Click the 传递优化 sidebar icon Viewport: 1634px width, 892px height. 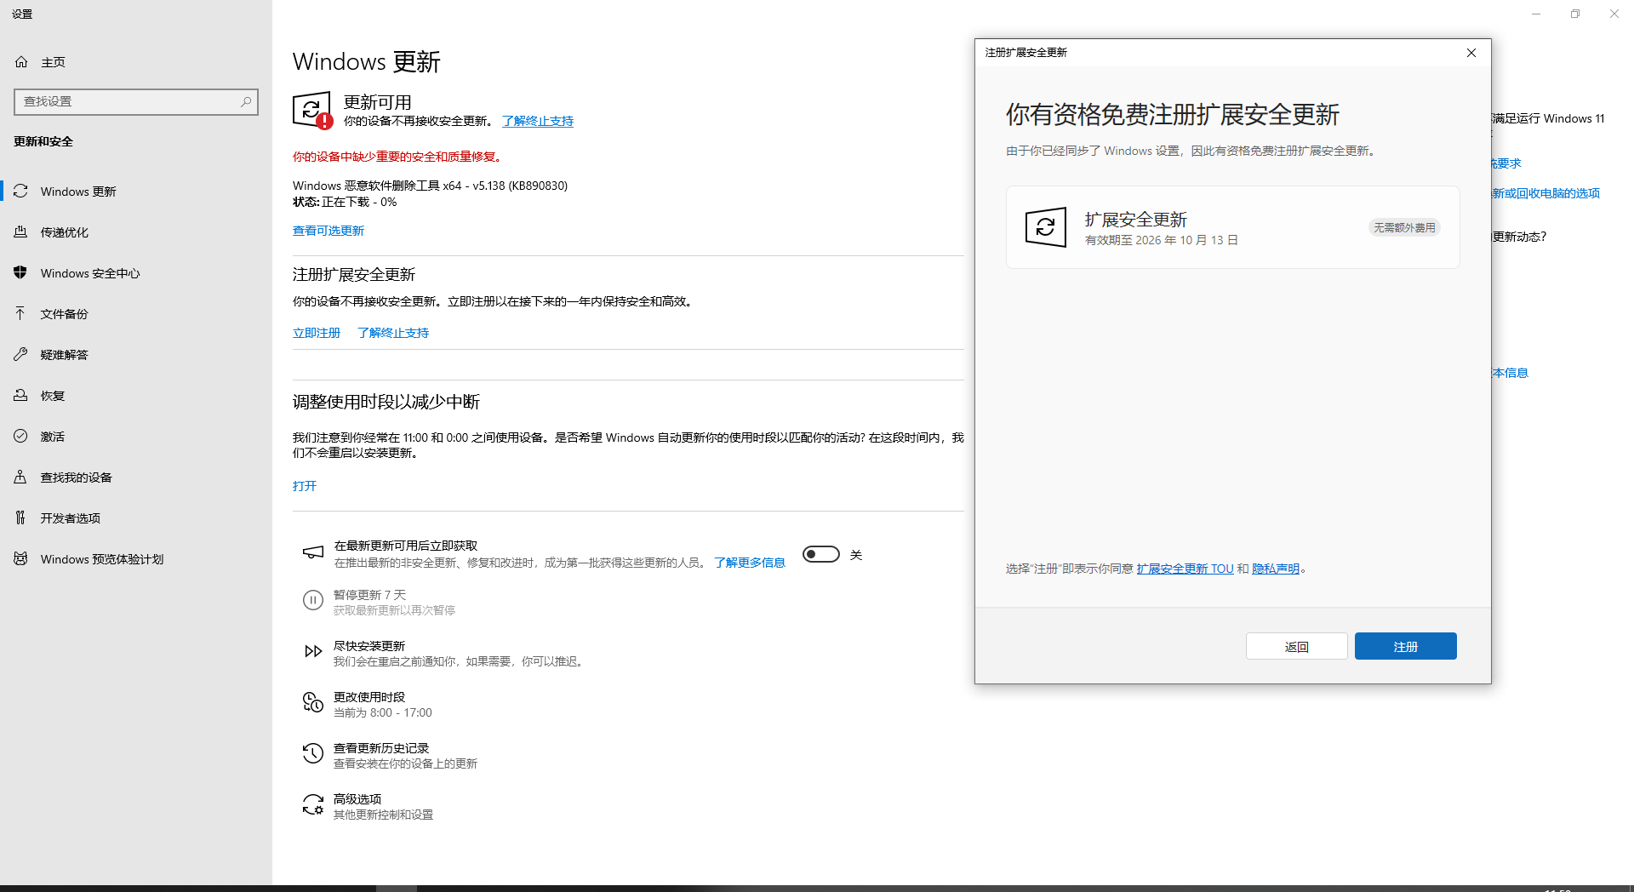click(20, 232)
